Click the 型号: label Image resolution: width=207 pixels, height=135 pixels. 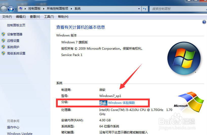tap(65, 96)
